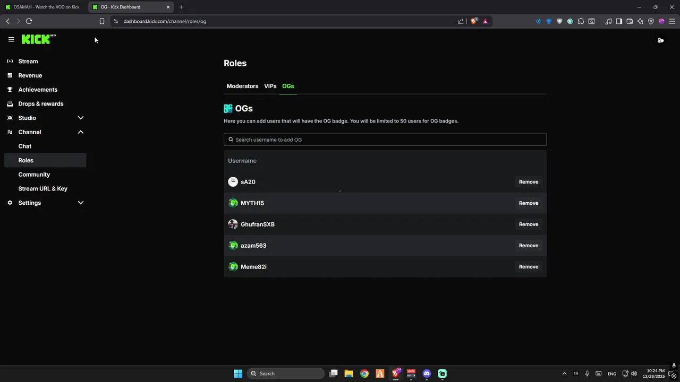Expand the Settings menu chevron
680x382 pixels.
pos(81,203)
